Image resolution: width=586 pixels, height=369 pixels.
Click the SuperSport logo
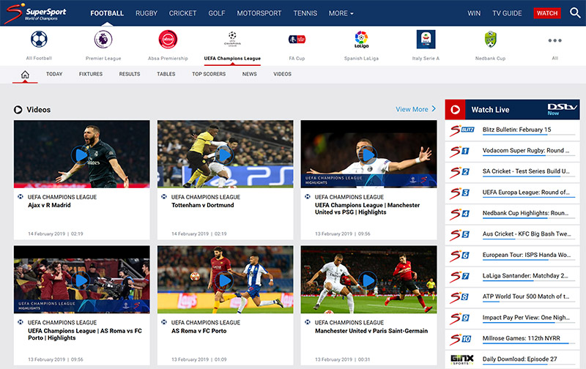35,13
